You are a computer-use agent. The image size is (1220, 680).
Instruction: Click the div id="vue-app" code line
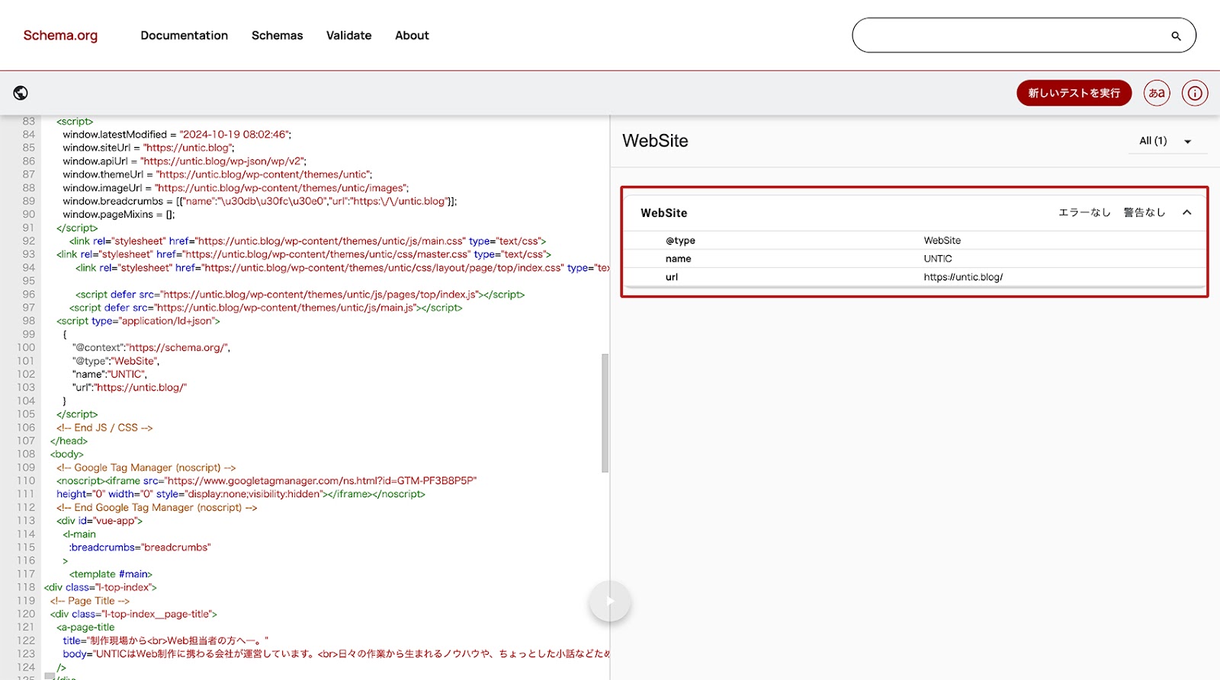coord(99,521)
